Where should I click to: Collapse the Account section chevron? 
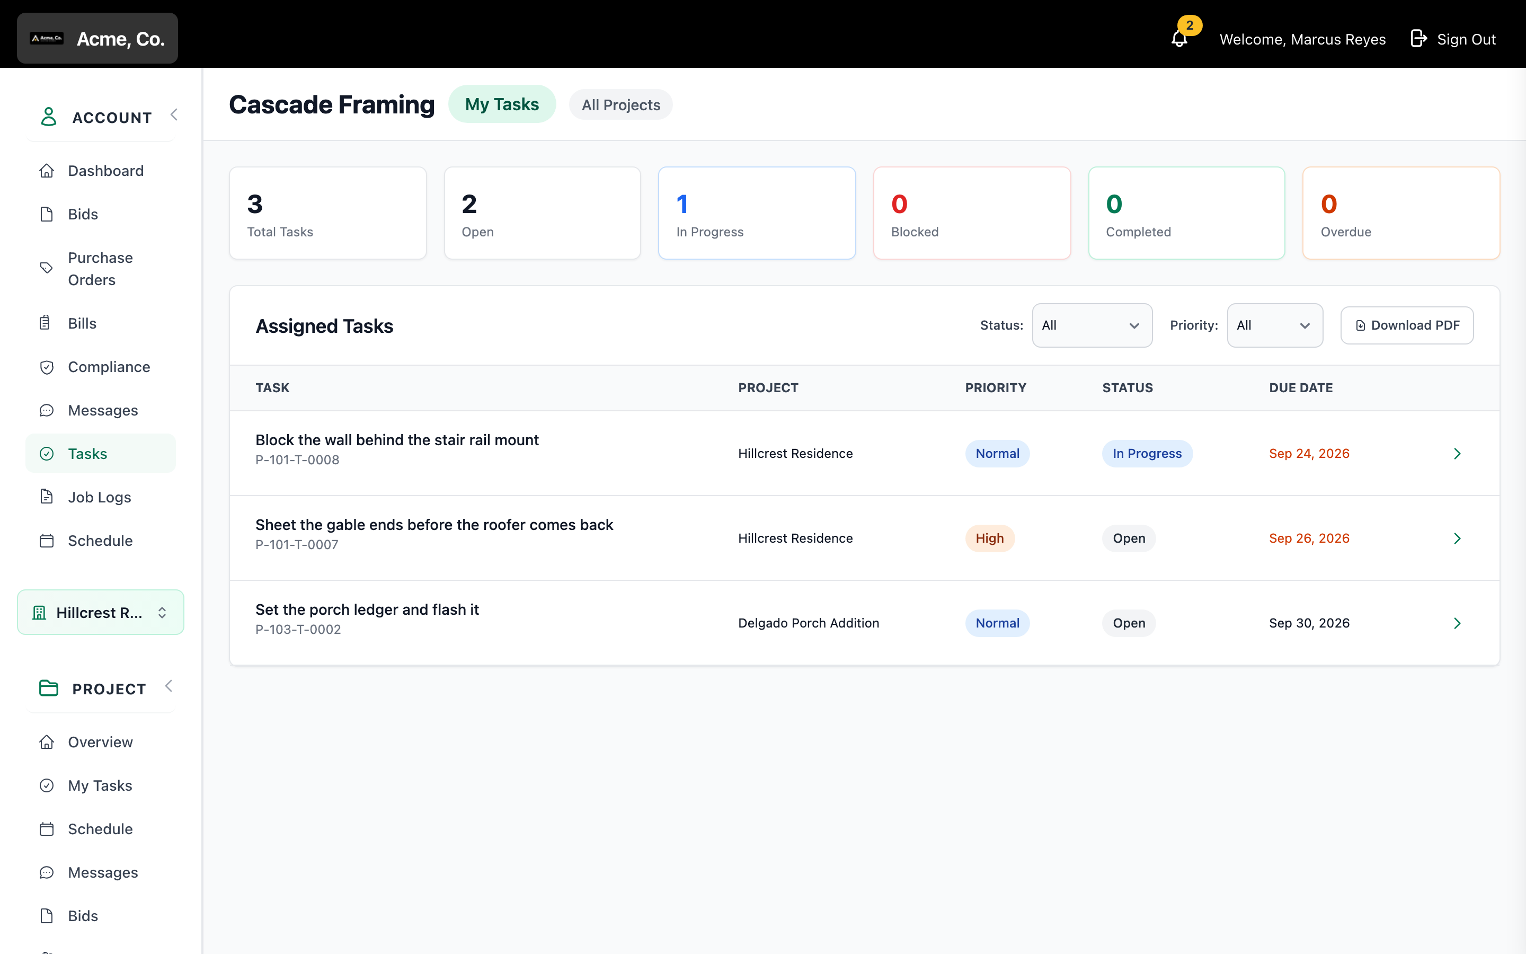(174, 115)
